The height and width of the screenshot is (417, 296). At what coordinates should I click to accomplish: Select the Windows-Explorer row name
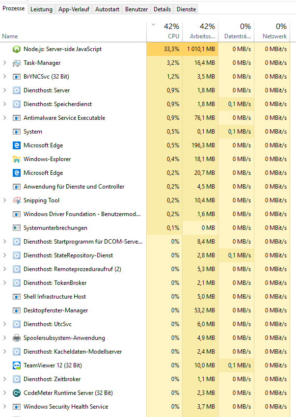pos(47,159)
